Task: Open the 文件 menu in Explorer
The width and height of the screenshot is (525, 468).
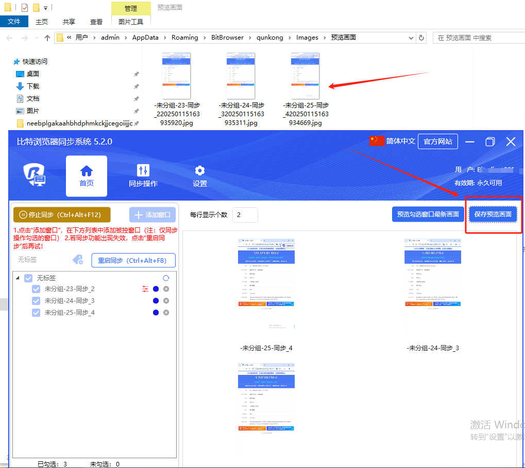Action: pos(14,22)
